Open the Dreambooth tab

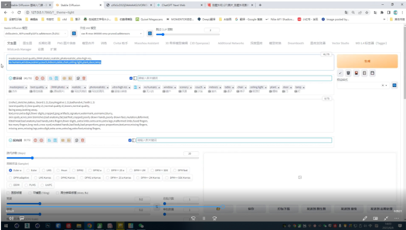(296, 43)
